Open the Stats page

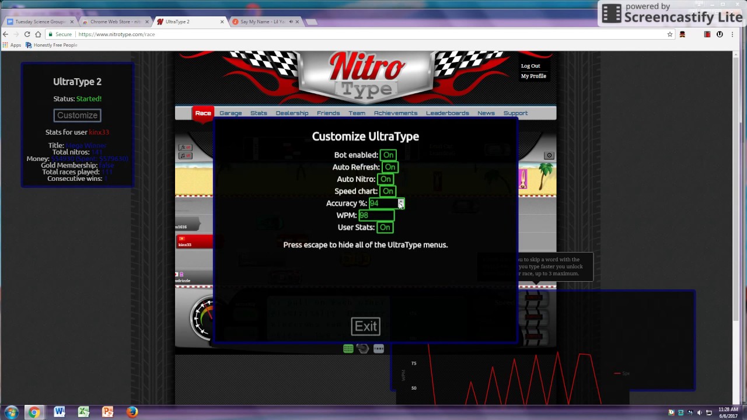259,113
